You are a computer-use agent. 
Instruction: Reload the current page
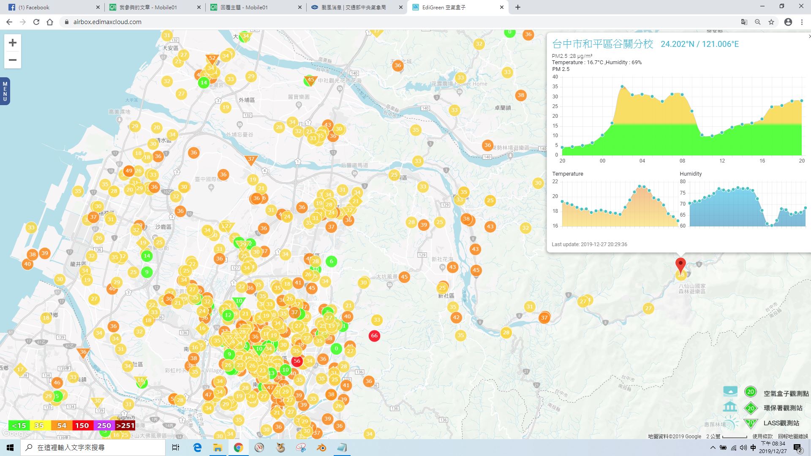[x=36, y=22]
